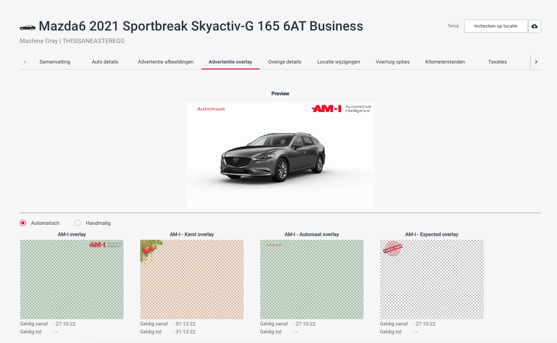The image size is (557, 343).
Task: Open the Taxaties tab
Action: pos(497,62)
